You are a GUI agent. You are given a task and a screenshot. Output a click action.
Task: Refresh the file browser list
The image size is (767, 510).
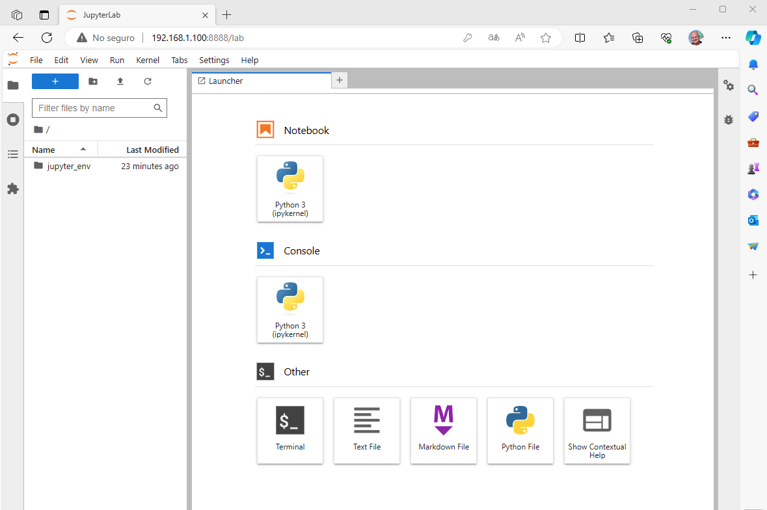pos(148,81)
